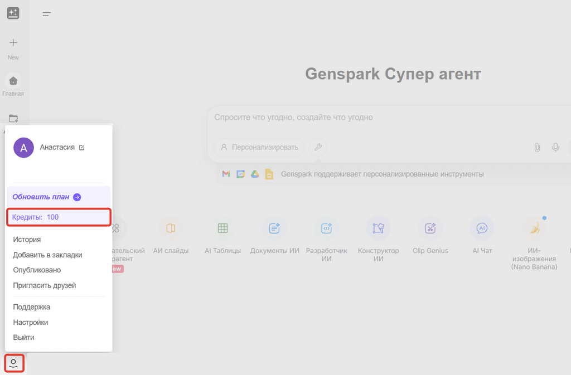Open Документы ИИ tool icon
This screenshot has height=375, width=571.
tap(274, 228)
